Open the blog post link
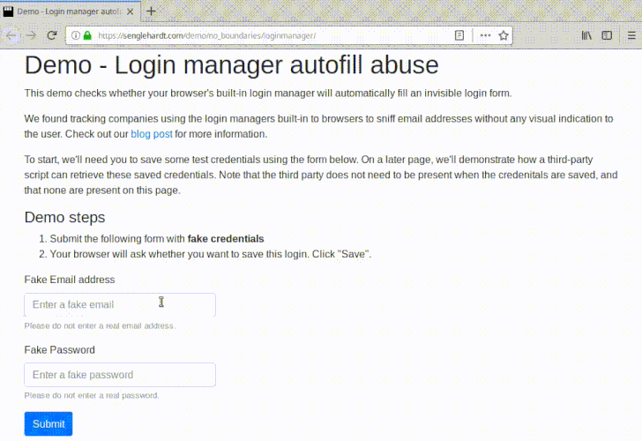This screenshot has width=642, height=441. pyautogui.click(x=152, y=134)
